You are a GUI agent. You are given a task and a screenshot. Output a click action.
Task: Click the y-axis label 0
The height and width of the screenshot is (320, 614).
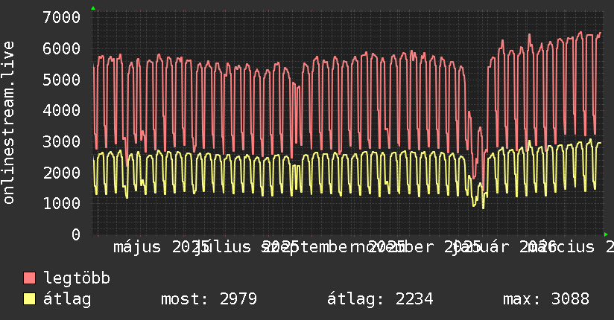76,234
